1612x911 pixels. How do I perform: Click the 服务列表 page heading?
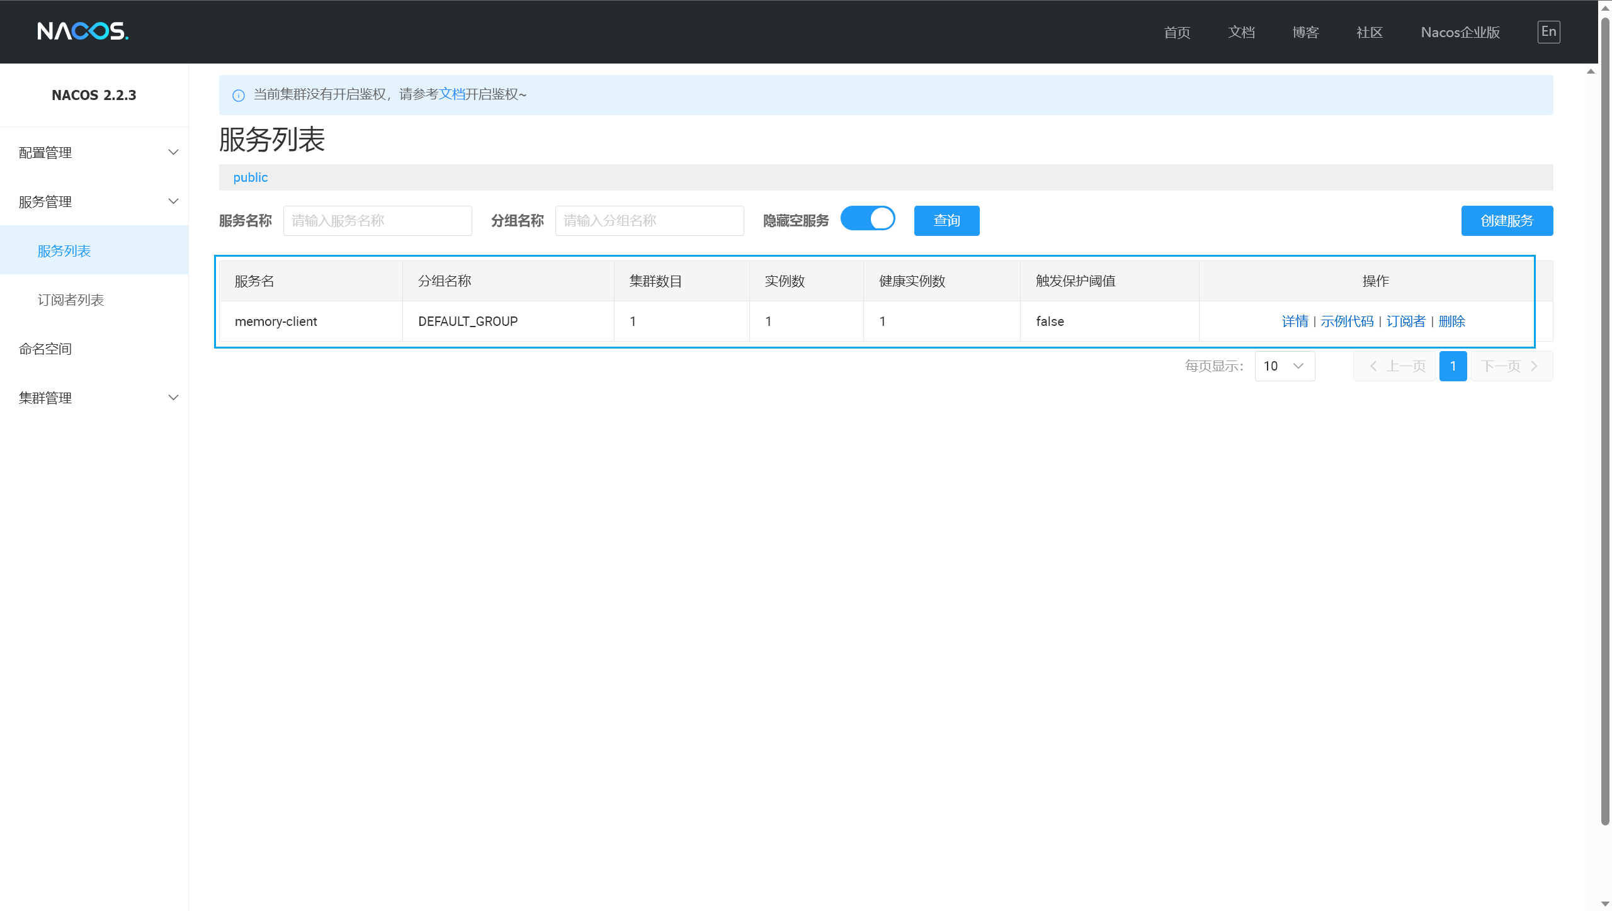tap(272, 140)
